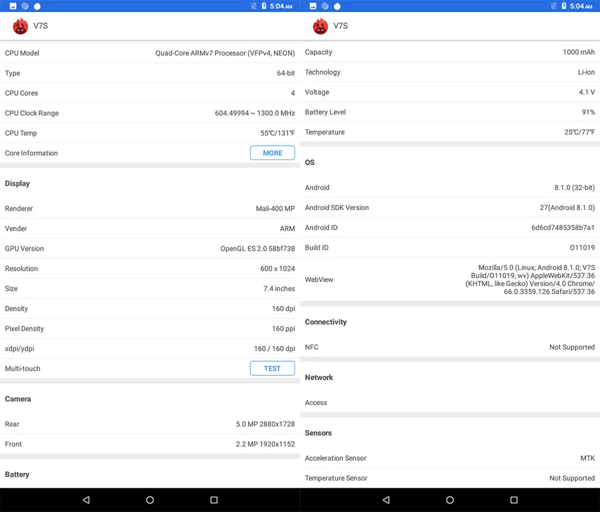Select xdpi/ydpi value 160 / 160 dpi
The image size is (600, 512).
coord(274,349)
